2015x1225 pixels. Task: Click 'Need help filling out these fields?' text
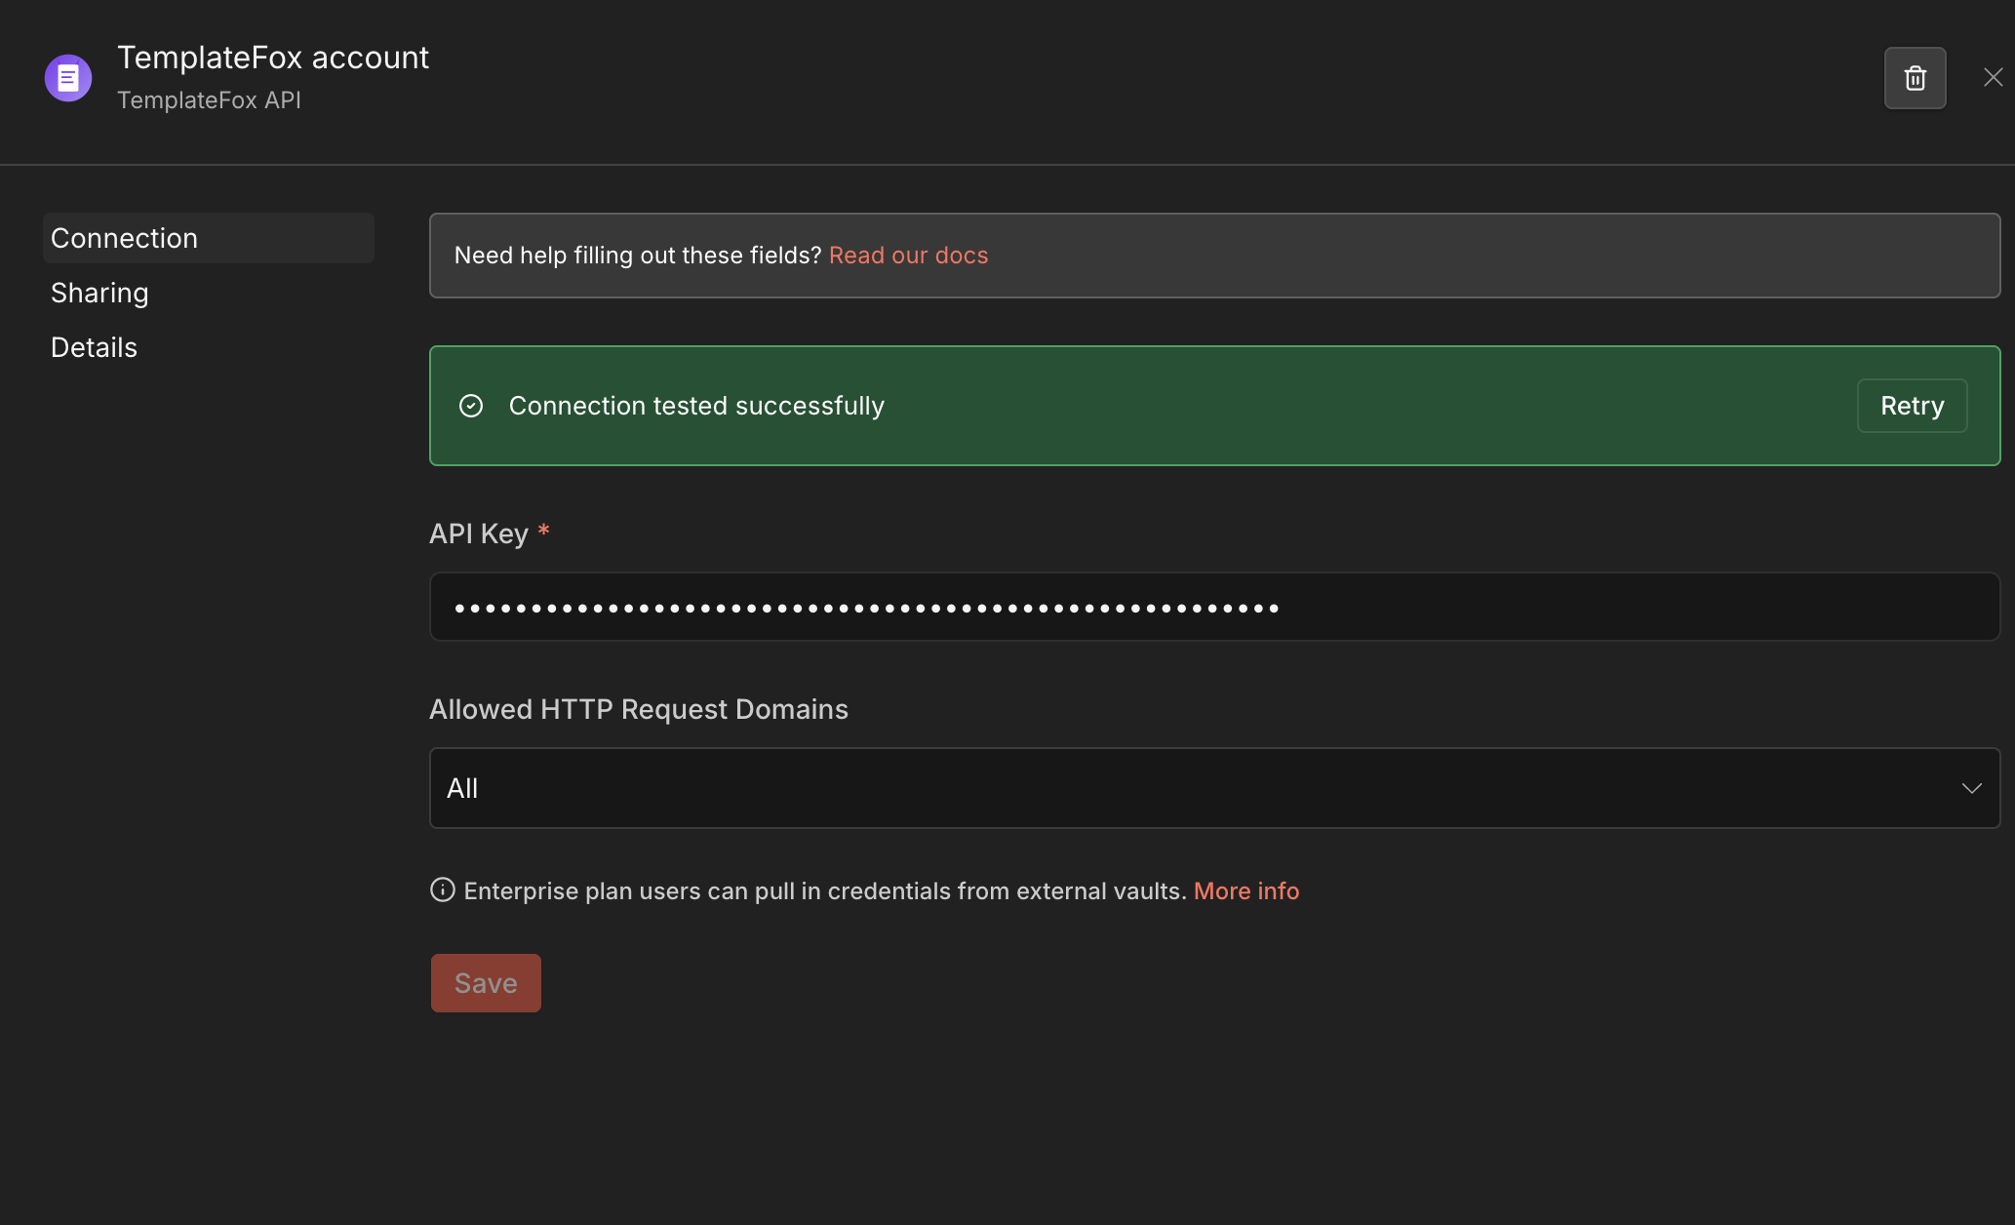(x=638, y=256)
